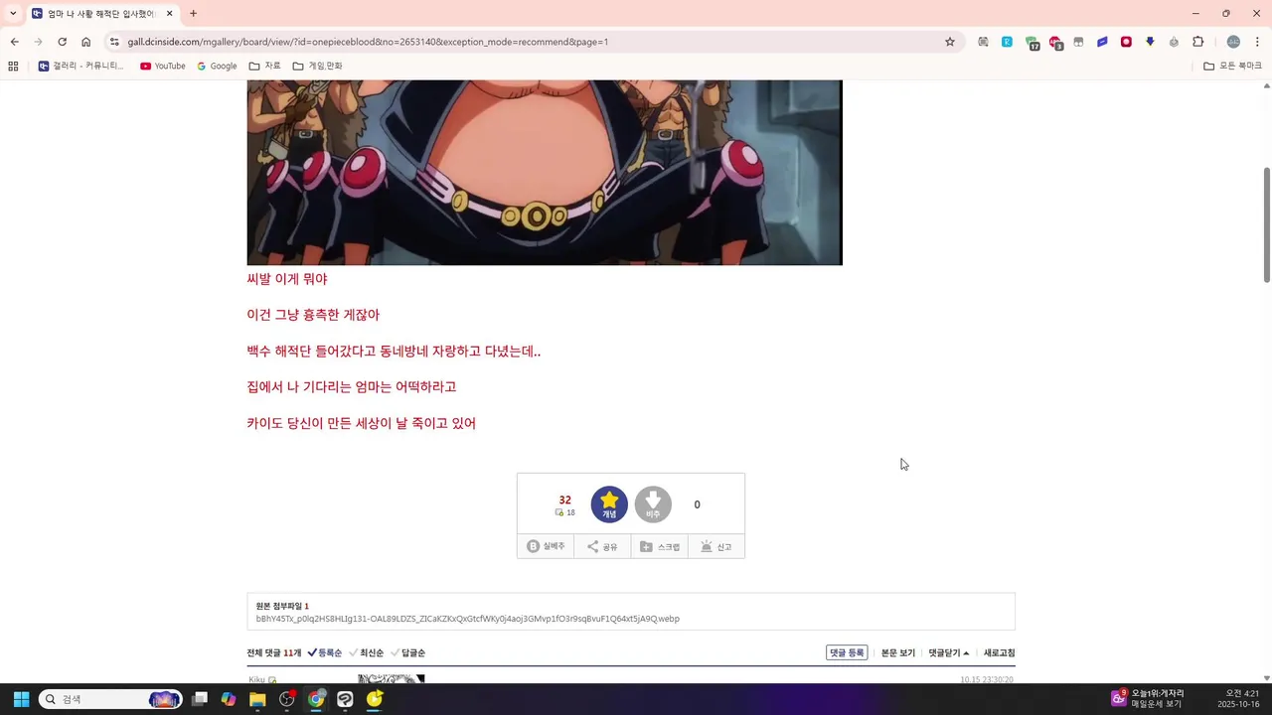The image size is (1272, 715).
Task: Open the YouTube bookmark
Action: point(163,66)
